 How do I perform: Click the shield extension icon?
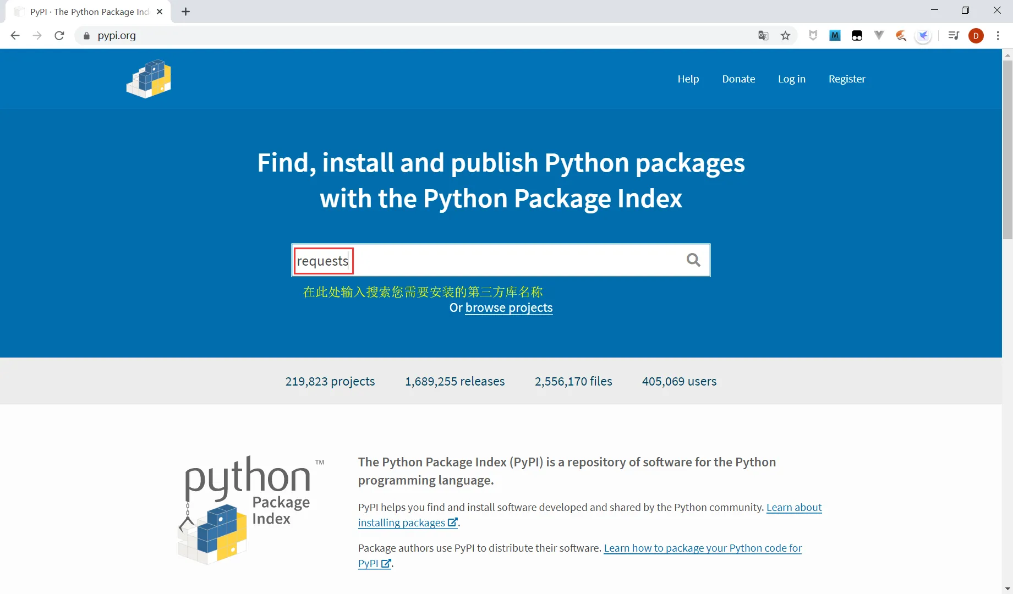tap(813, 36)
